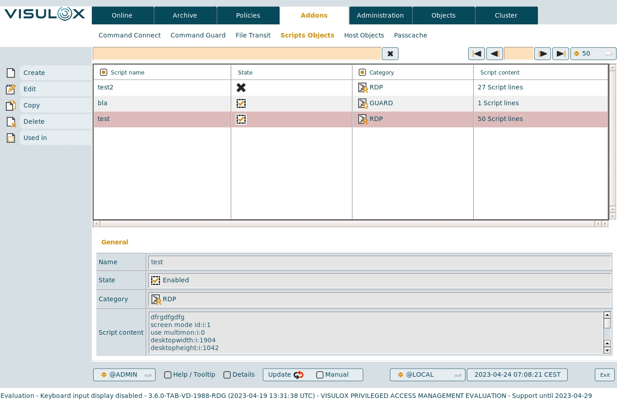Enable the Help / Tooltip checkbox
The height and width of the screenshot is (402, 617).
(x=168, y=375)
